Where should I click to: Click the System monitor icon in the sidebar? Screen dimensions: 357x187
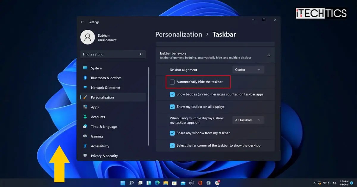(x=85, y=68)
